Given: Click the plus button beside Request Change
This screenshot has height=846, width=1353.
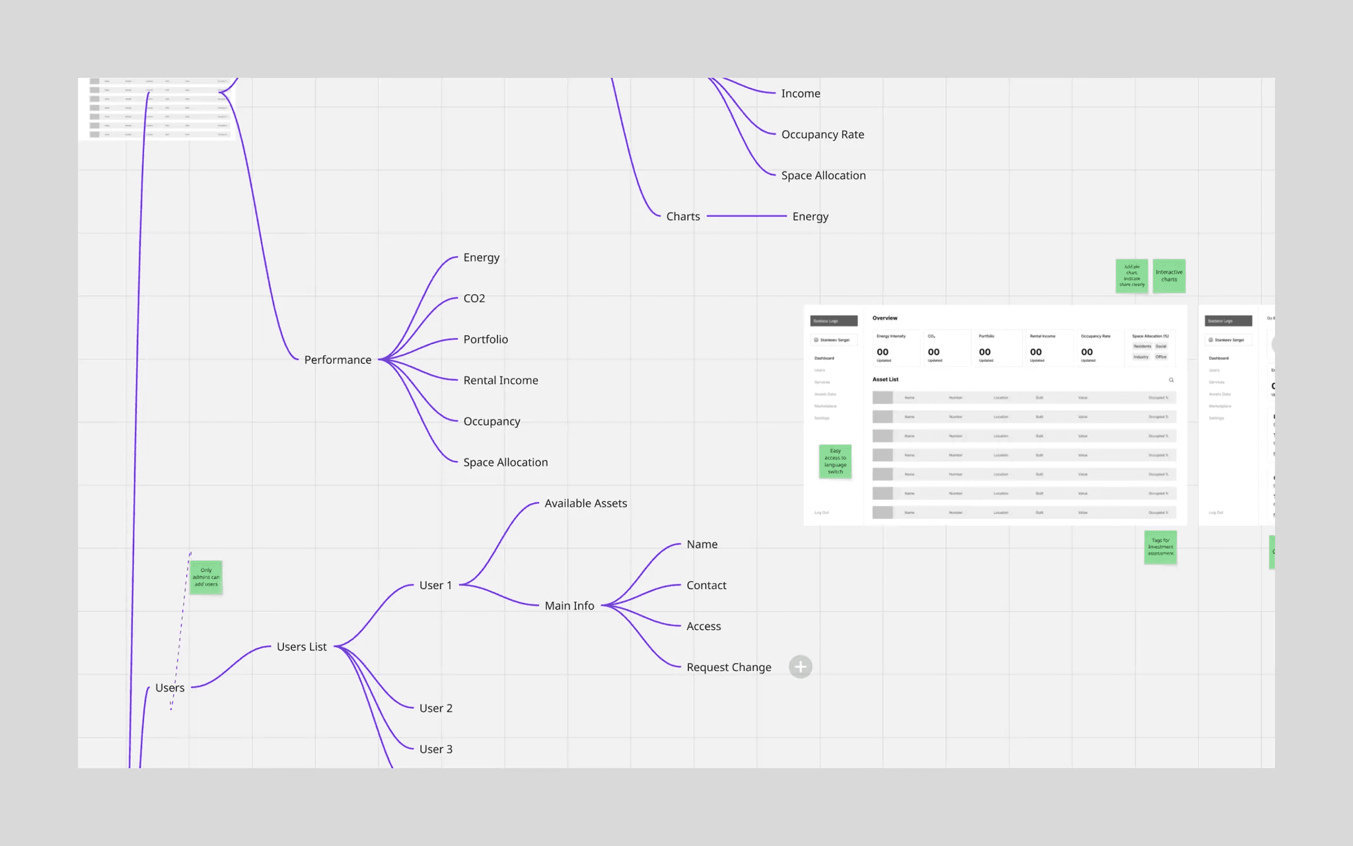Looking at the screenshot, I should click(800, 667).
